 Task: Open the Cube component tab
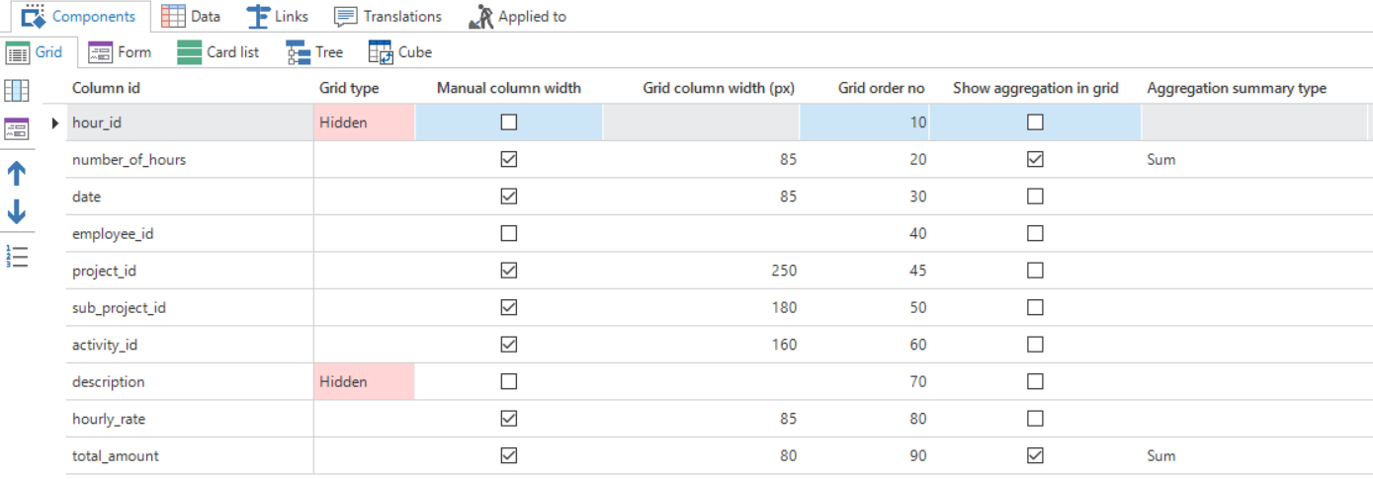[x=400, y=52]
